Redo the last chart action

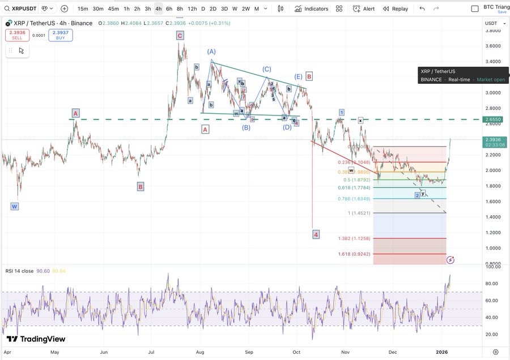click(435, 8)
